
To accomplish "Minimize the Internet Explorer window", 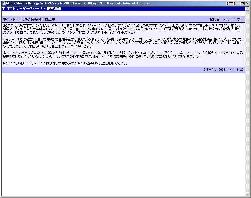I will [x=238, y=3].
